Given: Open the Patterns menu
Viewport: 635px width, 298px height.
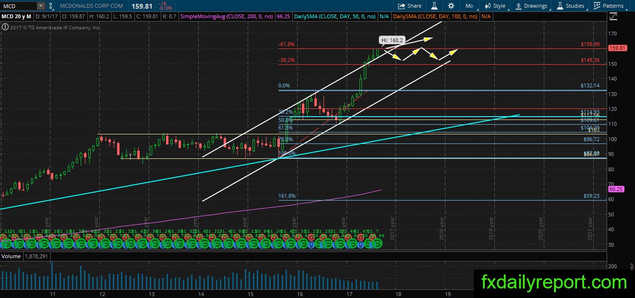Looking at the screenshot, I should click(x=609, y=6).
